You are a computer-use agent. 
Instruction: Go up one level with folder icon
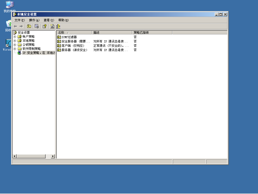tap(29, 26)
